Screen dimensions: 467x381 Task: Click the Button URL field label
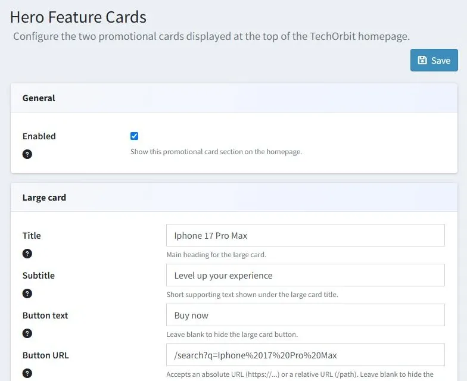pos(46,355)
